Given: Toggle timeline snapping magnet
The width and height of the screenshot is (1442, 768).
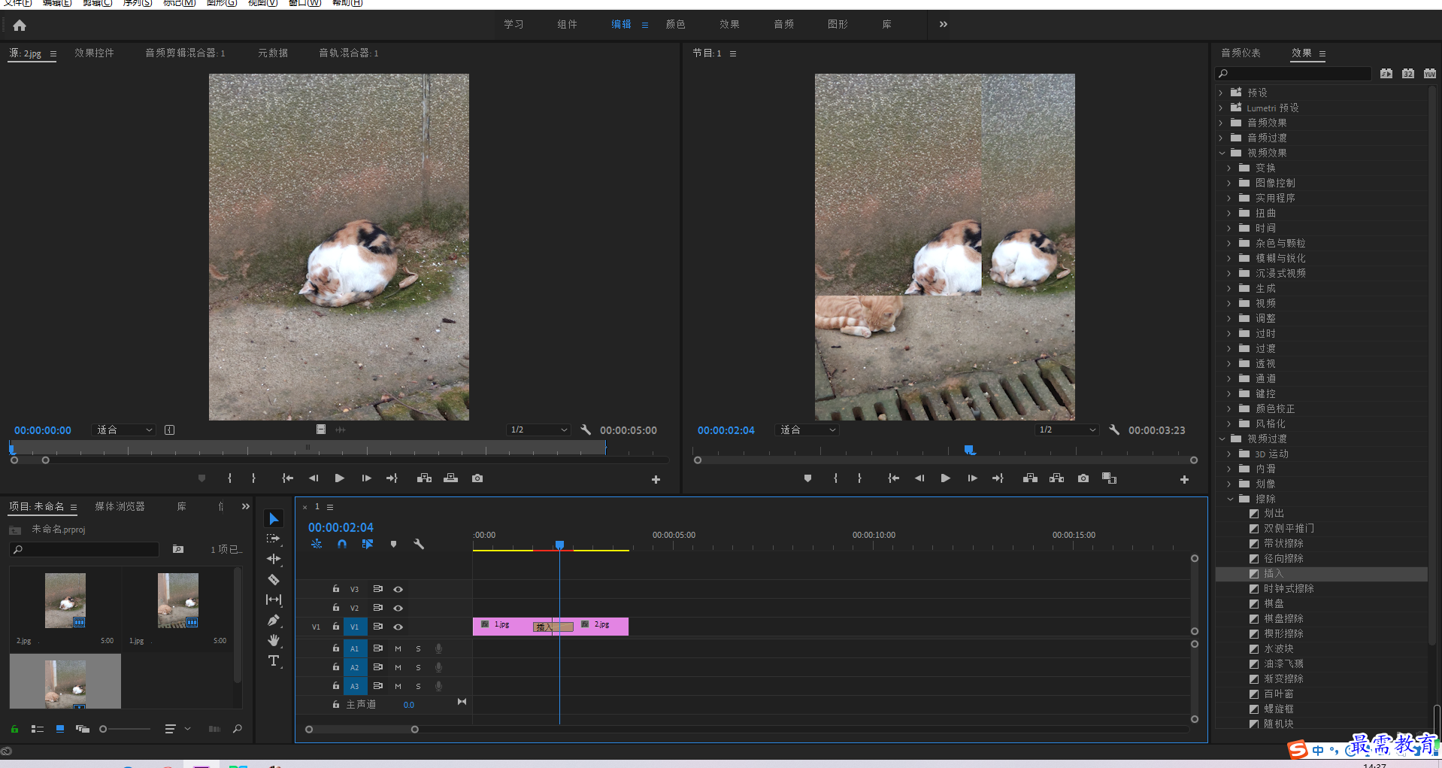Looking at the screenshot, I should pos(342,544).
